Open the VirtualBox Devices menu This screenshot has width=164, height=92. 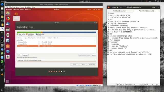pyautogui.click(x=28, y=7)
